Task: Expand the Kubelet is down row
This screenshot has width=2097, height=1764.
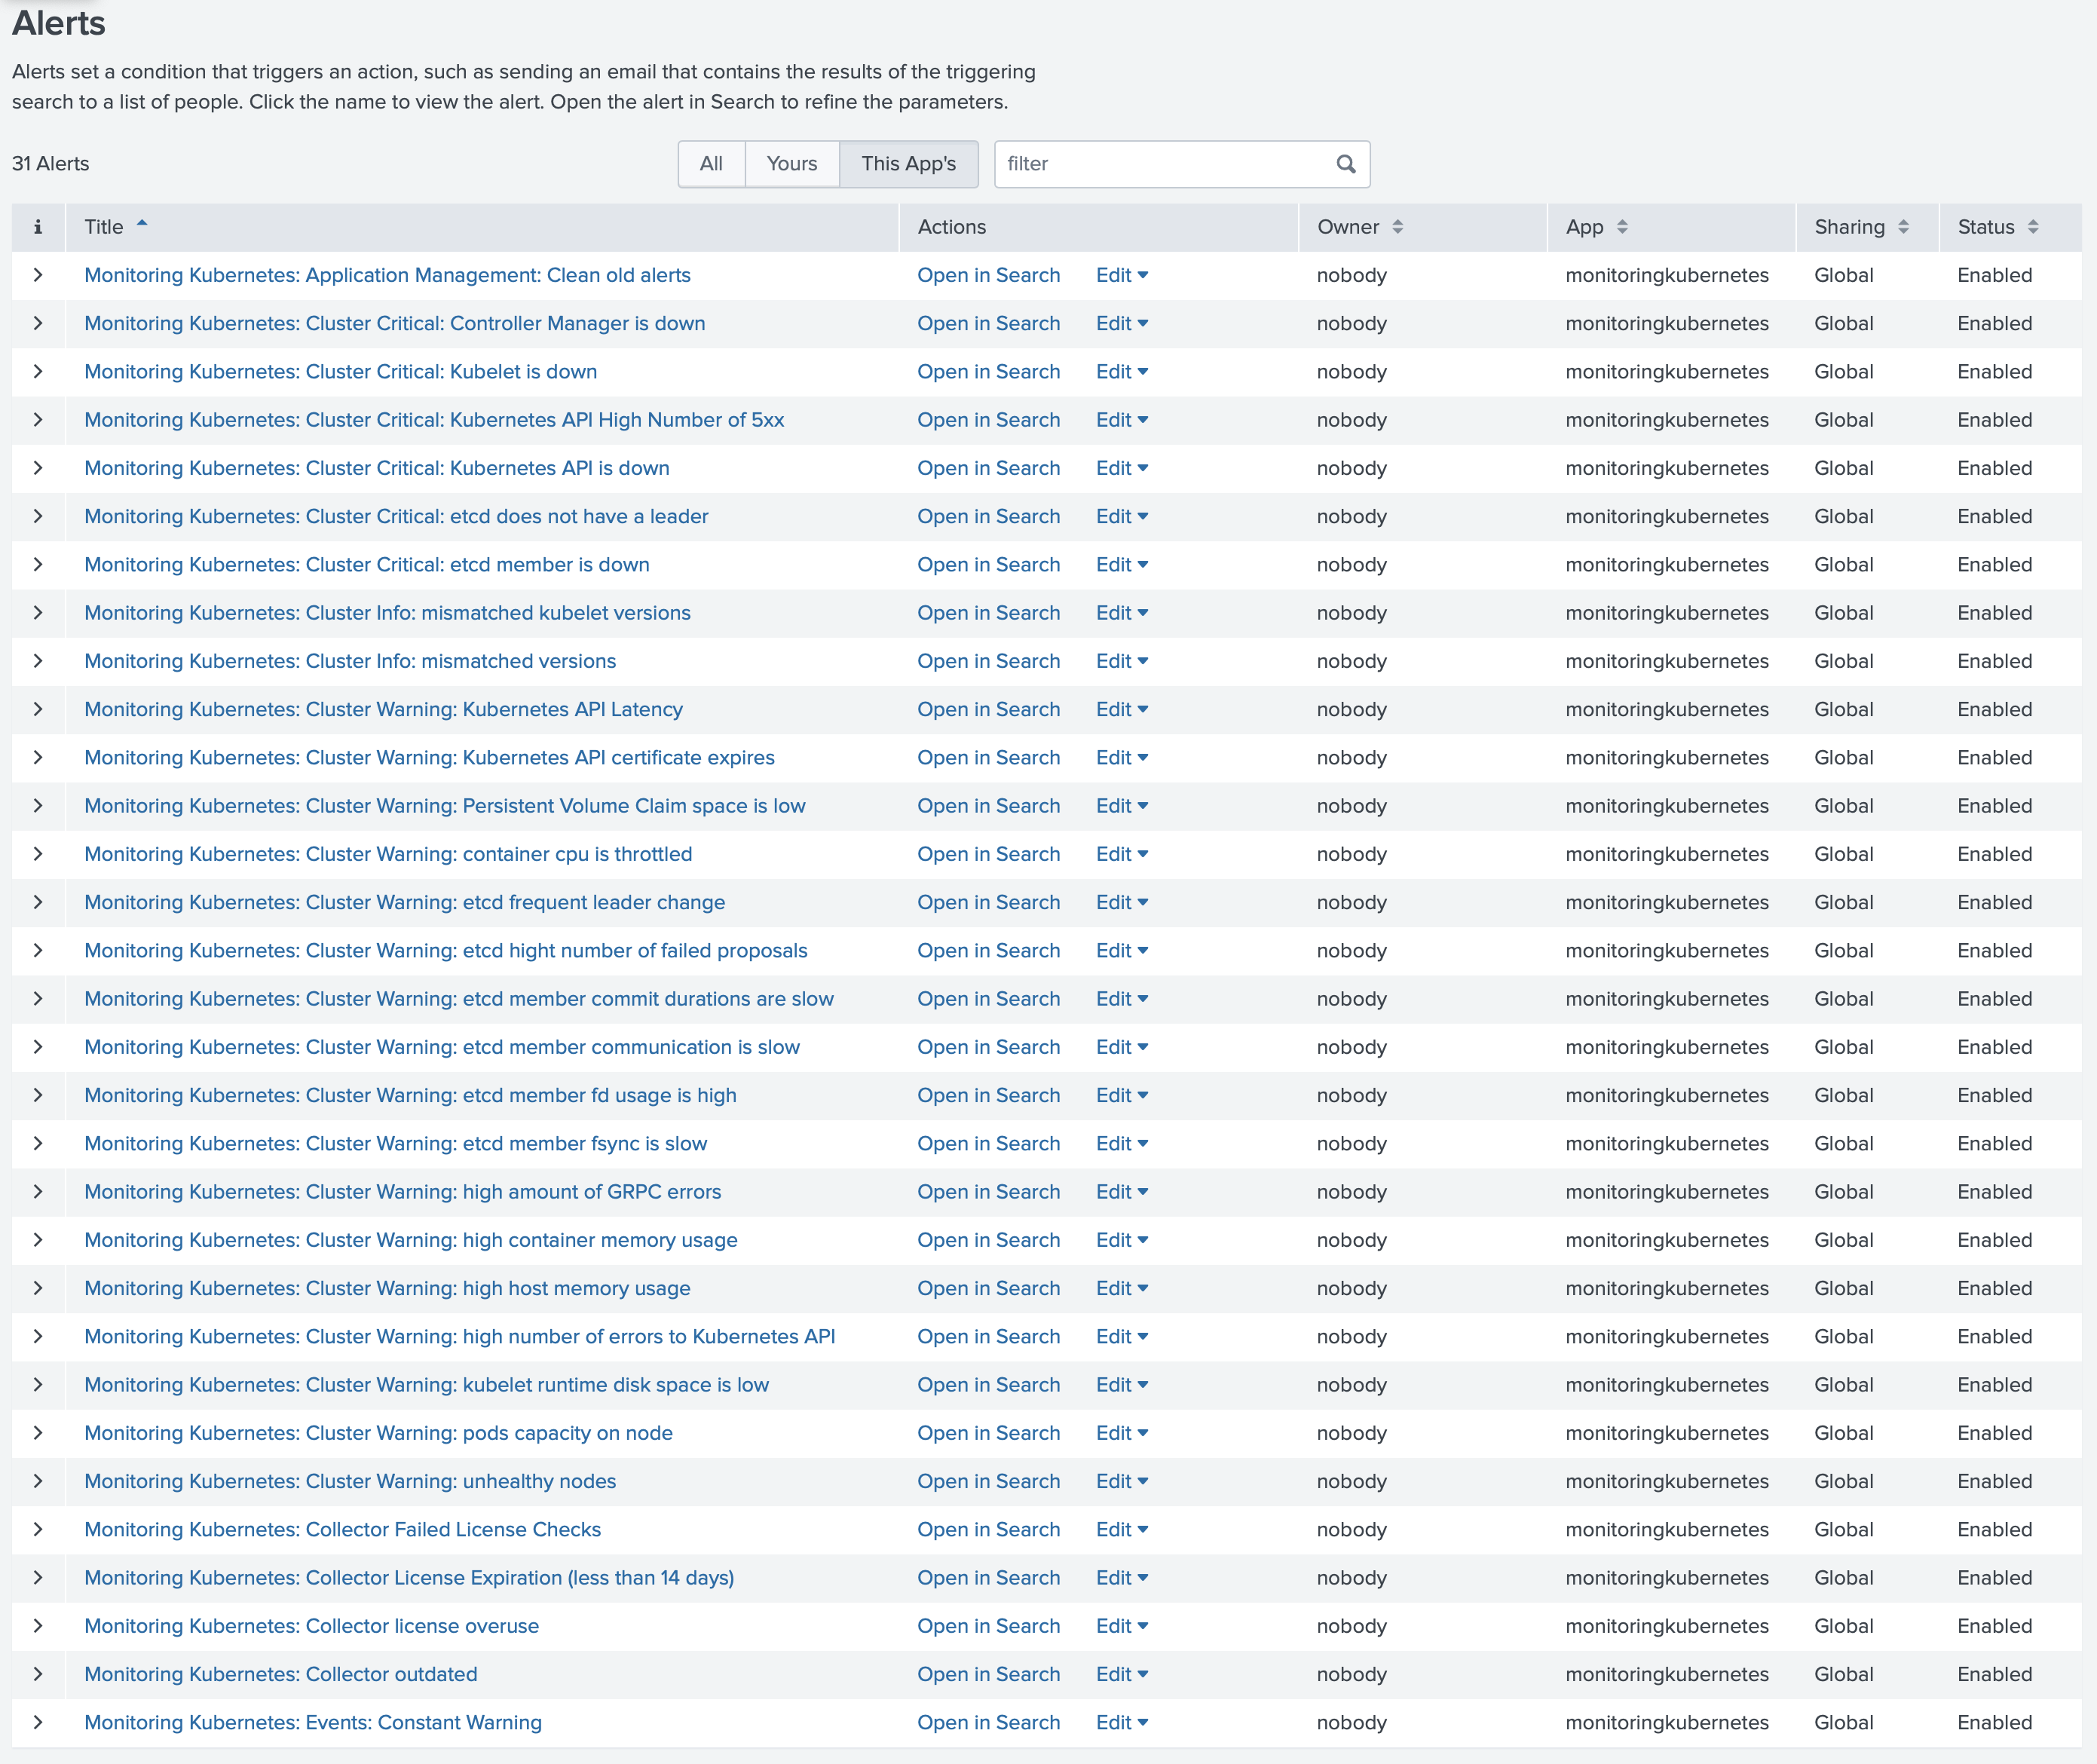Action: pos(38,371)
